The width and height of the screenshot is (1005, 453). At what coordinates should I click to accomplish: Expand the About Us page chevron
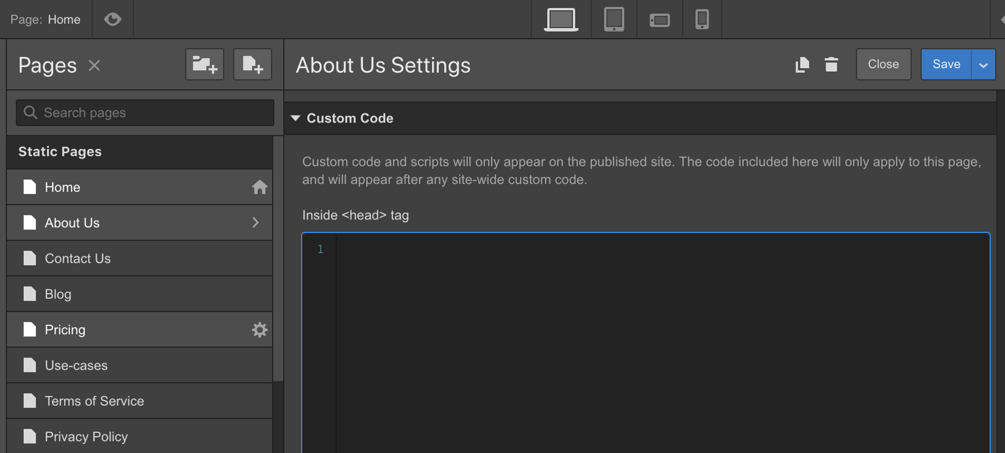click(x=256, y=222)
